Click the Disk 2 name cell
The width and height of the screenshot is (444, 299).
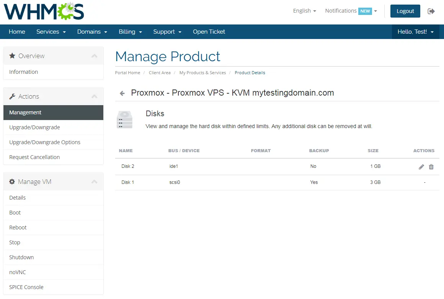[x=128, y=166]
